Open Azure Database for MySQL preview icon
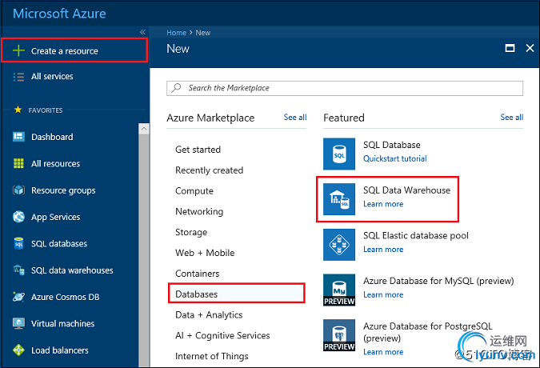The image size is (540, 368). click(339, 290)
